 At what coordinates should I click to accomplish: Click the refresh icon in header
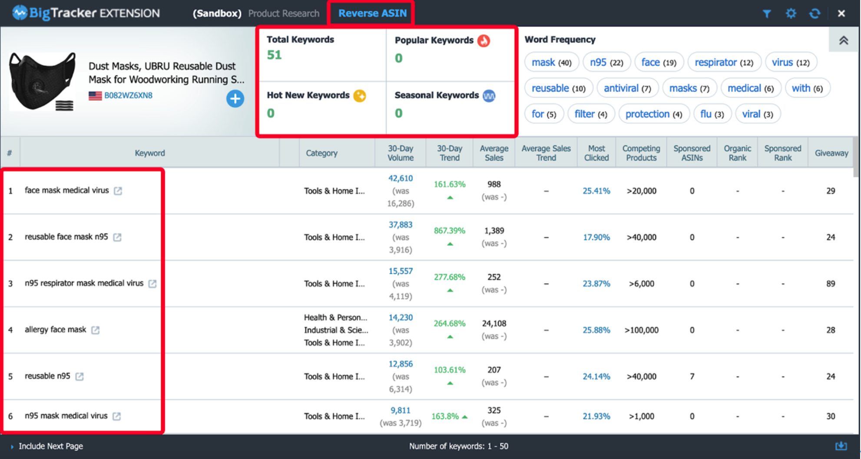click(815, 13)
